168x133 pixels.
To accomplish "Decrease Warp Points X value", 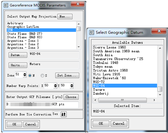I will tap(55, 87).
